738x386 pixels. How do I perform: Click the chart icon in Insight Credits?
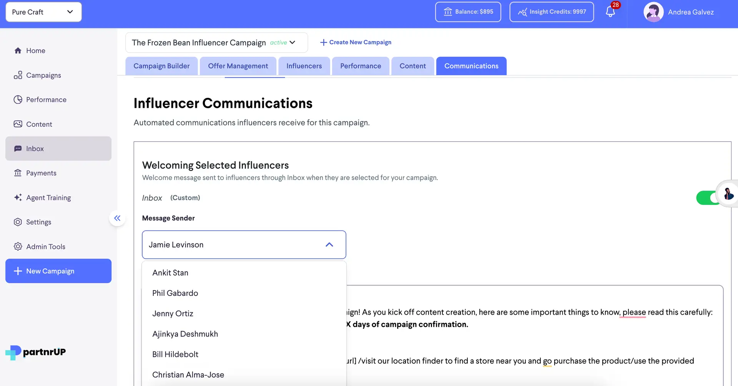[x=522, y=12]
